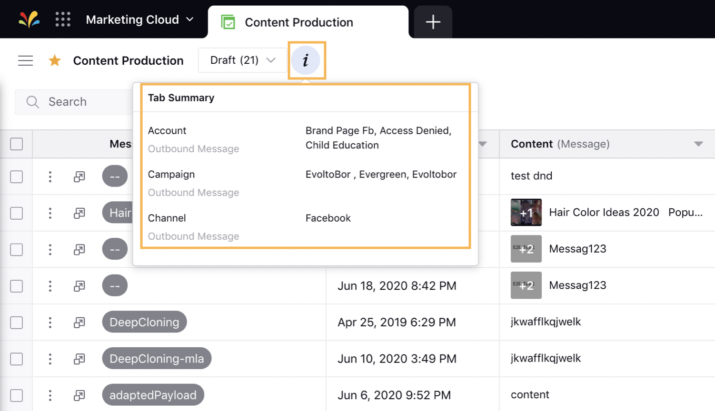The image size is (715, 411).
Task: Click the Tab Summary heading
Action: pyautogui.click(x=181, y=98)
